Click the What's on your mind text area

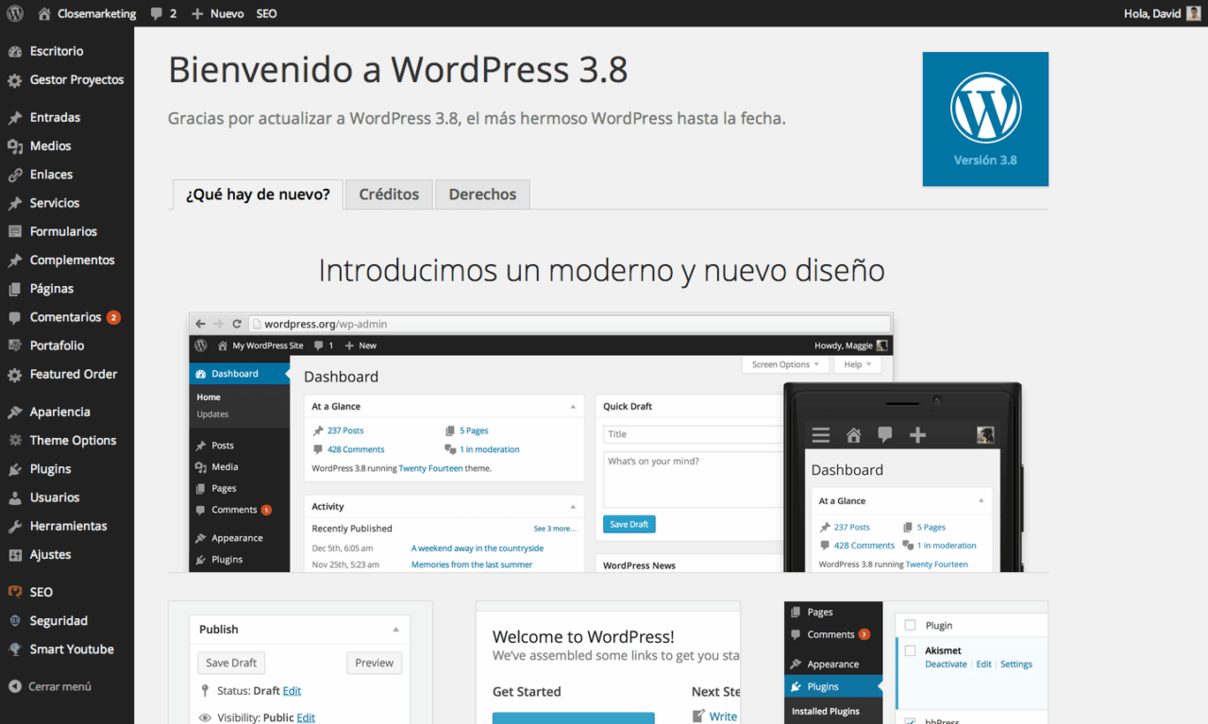[694, 480]
